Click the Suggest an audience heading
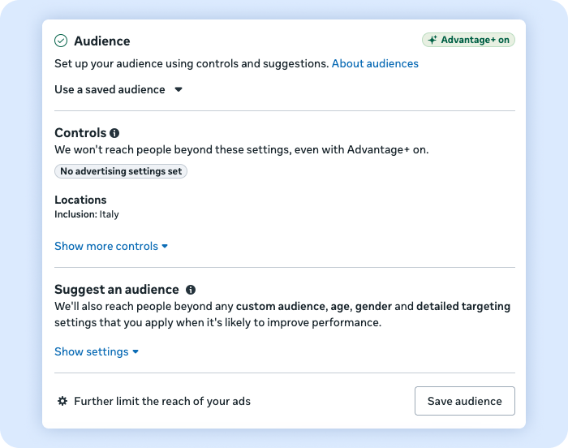The image size is (568, 448). tap(116, 290)
